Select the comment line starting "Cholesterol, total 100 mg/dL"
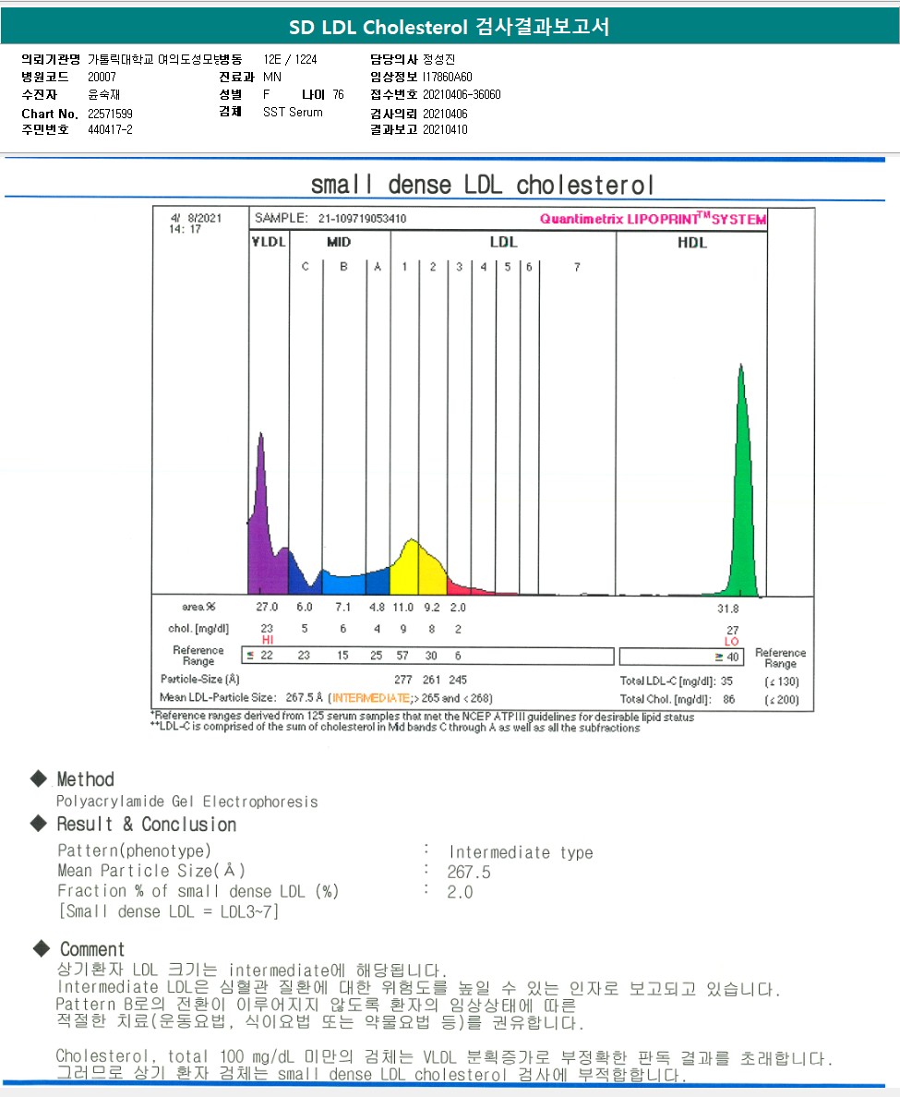Screen dimensions: 900x1097 click(x=445, y=1056)
